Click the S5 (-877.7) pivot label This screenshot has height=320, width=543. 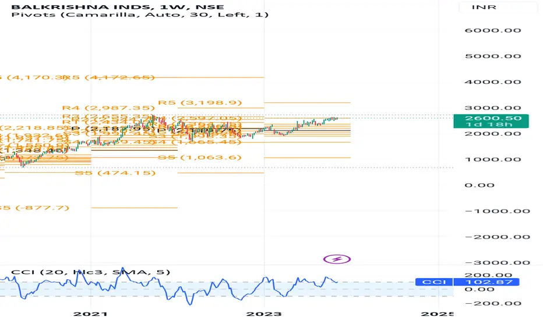point(34,208)
